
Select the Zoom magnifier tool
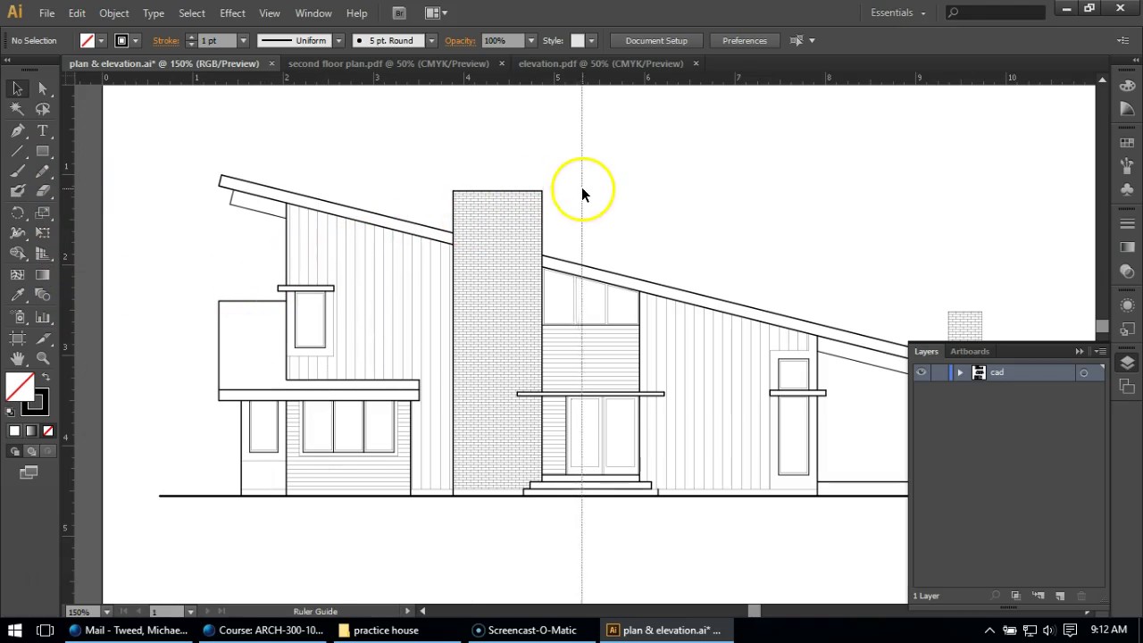(43, 358)
